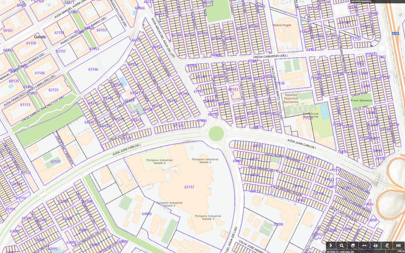Open the map layers stack icon
The image size is (405, 253).
[353, 245]
